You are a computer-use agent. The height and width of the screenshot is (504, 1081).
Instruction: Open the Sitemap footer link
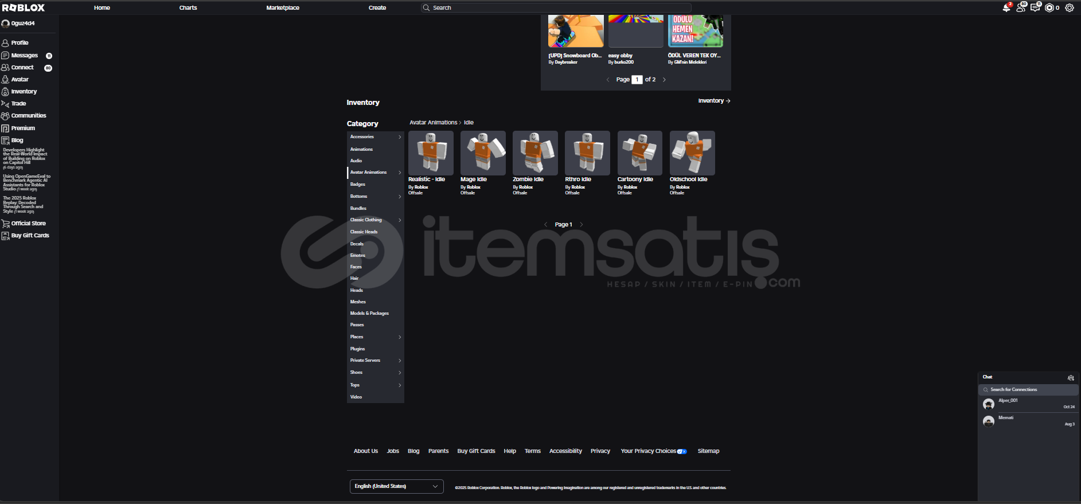point(708,451)
